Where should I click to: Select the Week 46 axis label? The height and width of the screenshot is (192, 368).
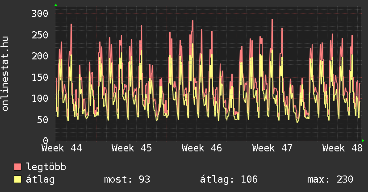tap(202, 148)
